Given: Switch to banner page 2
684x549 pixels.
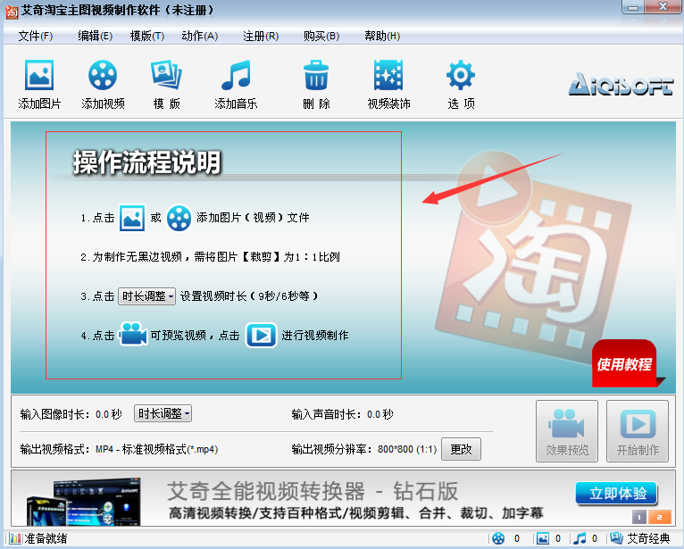Looking at the screenshot, I should [659, 517].
